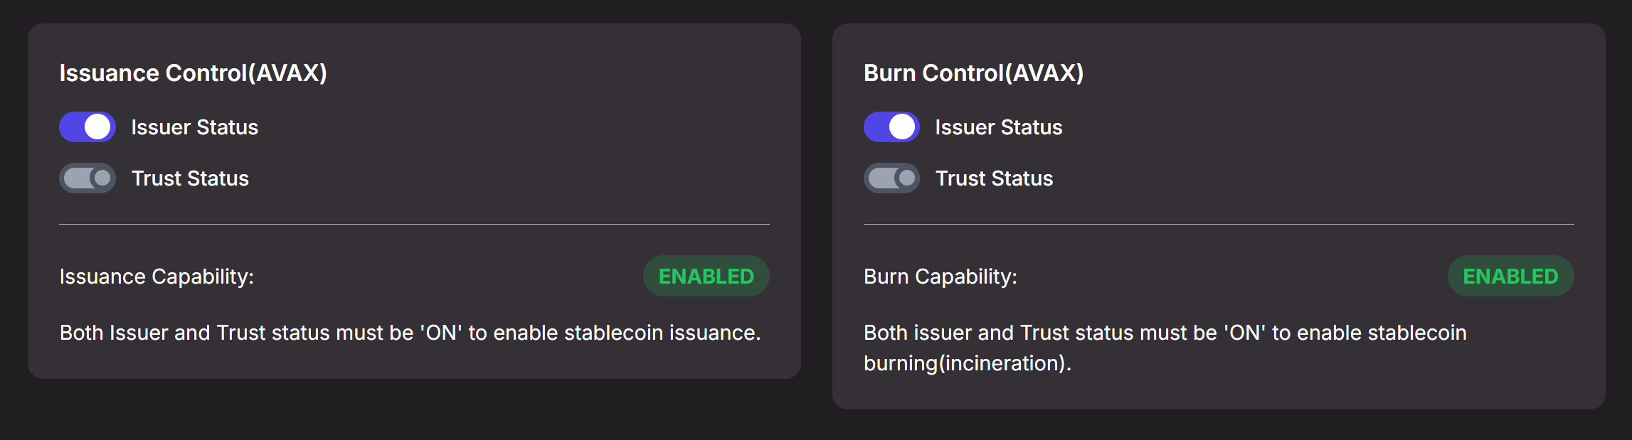
Task: Click the Burn Capability label
Action: 940,277
